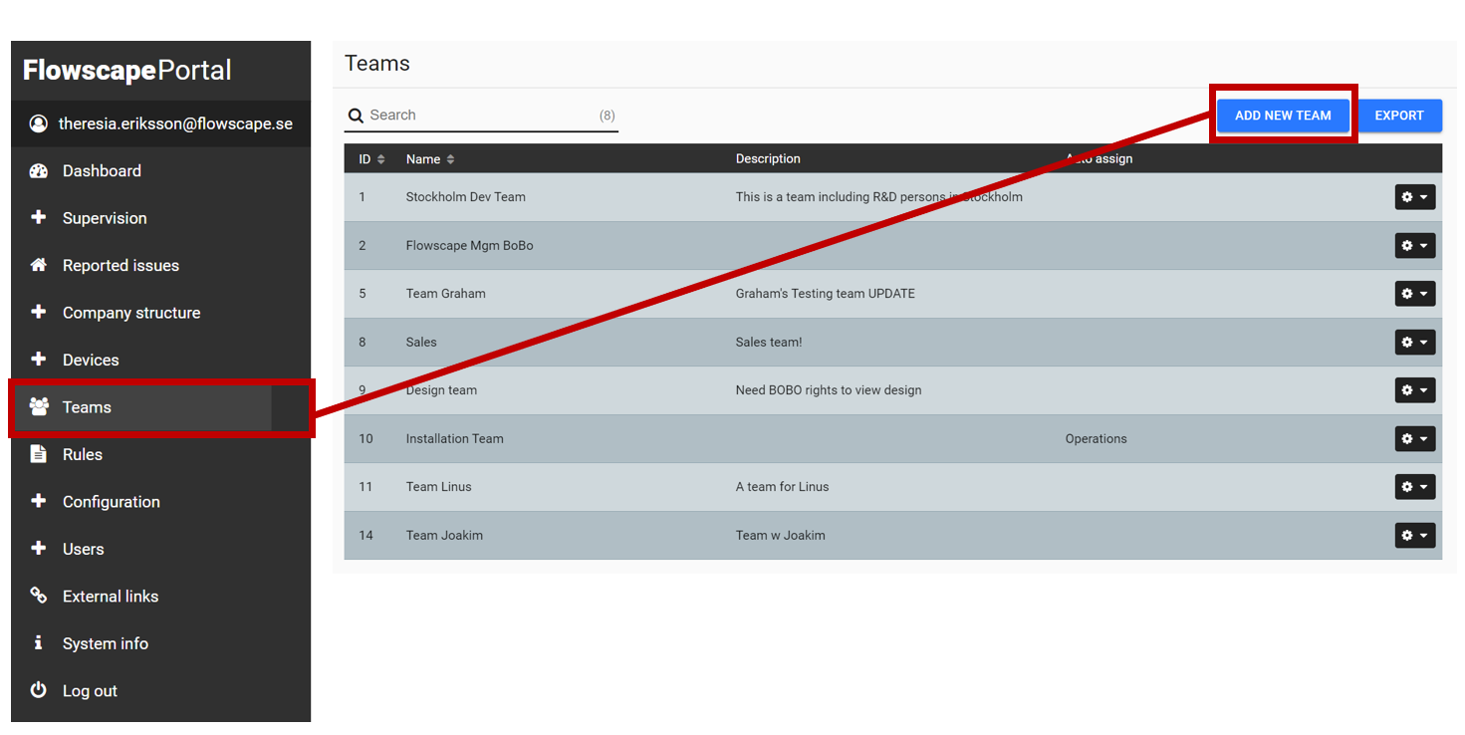Viewport: 1465px width, 735px height.
Task: Click the chain icon beside External links
Action: tap(39, 596)
